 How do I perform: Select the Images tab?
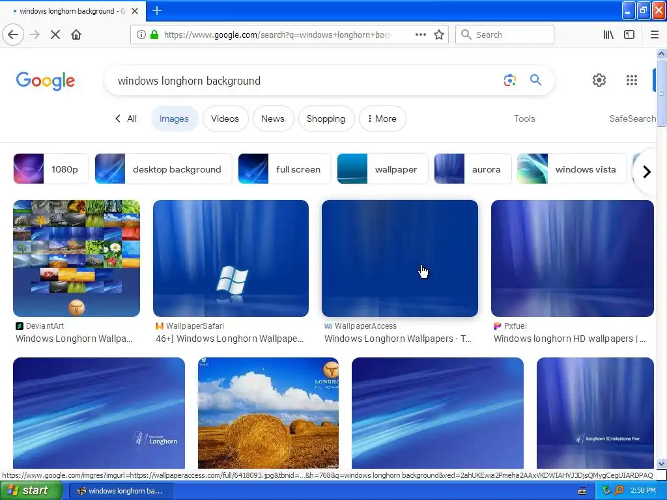pyautogui.click(x=174, y=118)
